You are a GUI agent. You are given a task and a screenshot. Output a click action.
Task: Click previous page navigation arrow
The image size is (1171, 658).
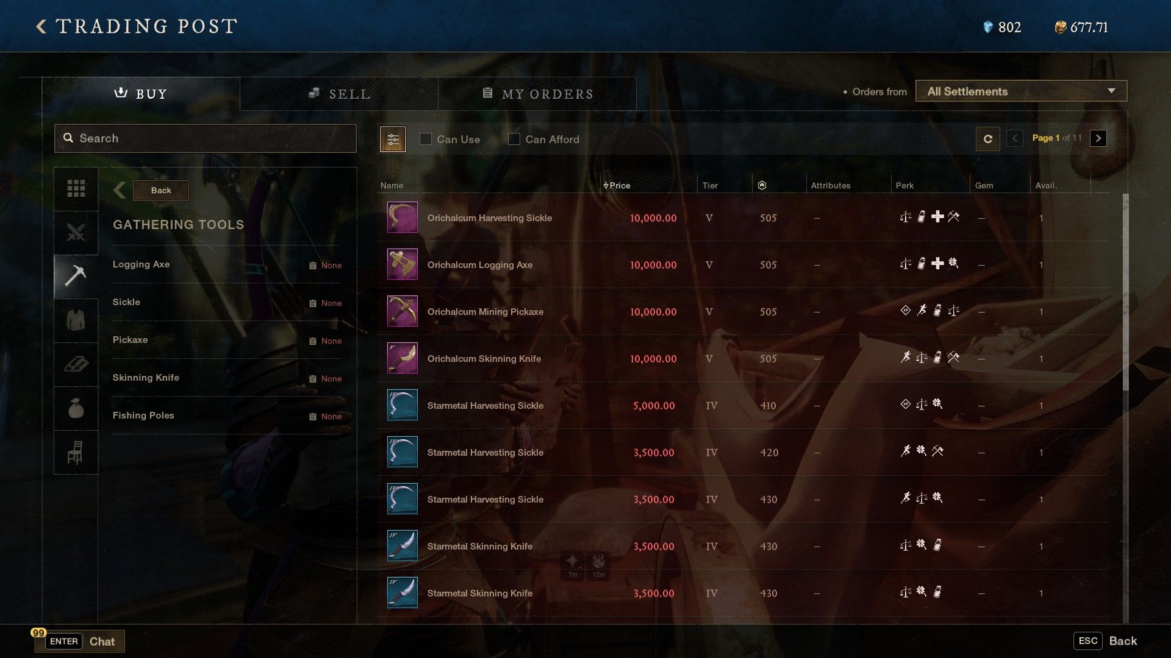tap(1015, 138)
